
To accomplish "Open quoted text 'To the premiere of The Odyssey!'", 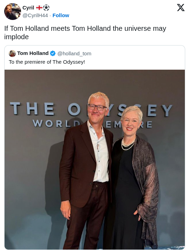I will point(47,62).
